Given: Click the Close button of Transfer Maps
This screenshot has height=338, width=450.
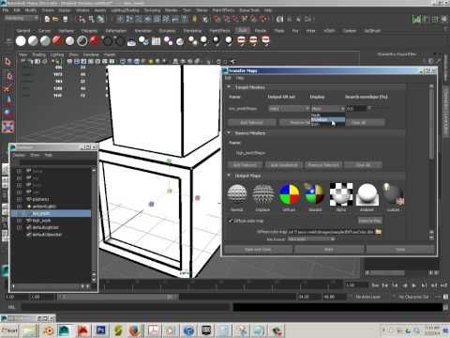Looking at the screenshot, I should tap(401, 250).
